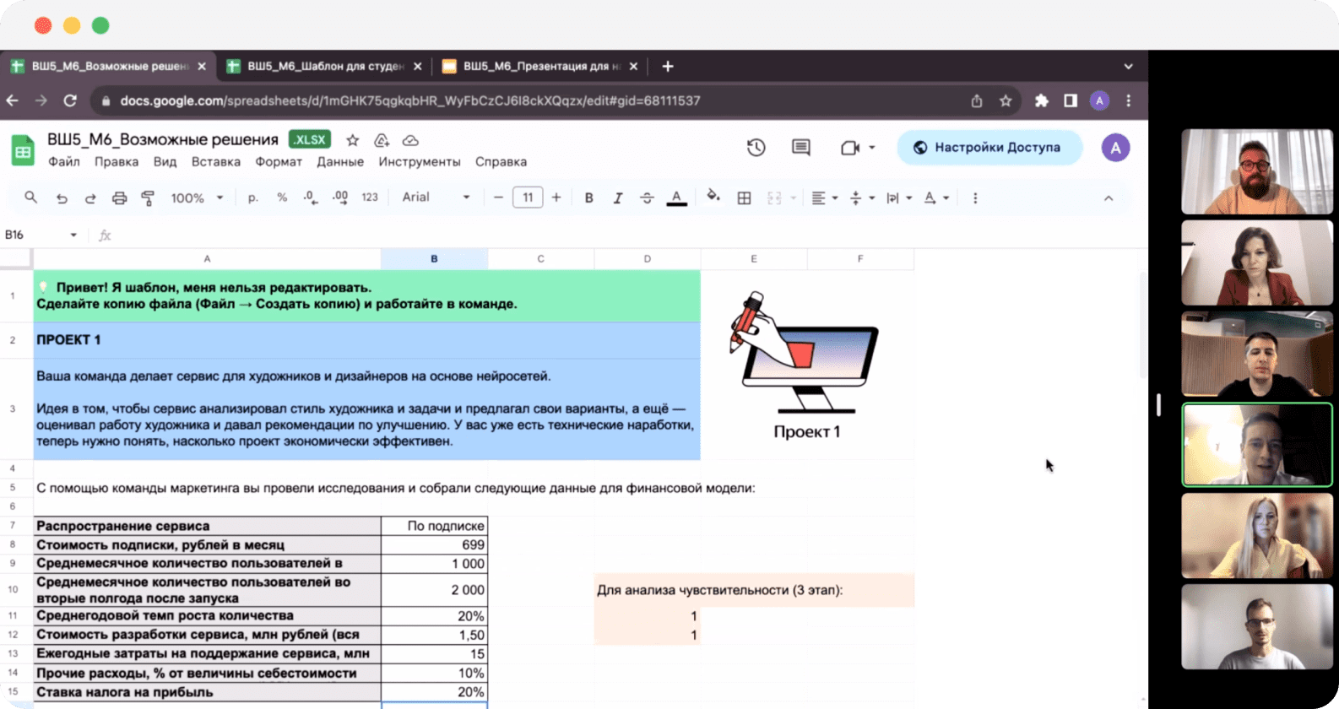Click the print icon
Screen dimensions: 1339x709
click(119, 198)
